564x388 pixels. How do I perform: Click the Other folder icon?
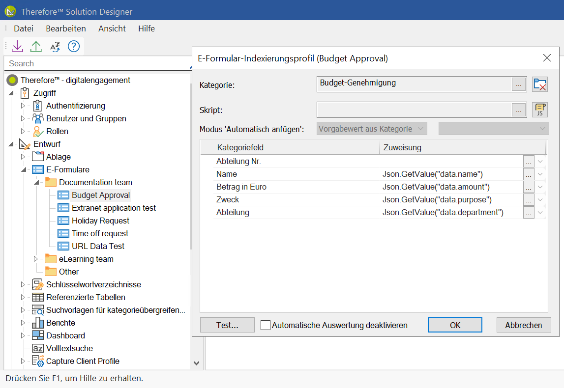51,272
